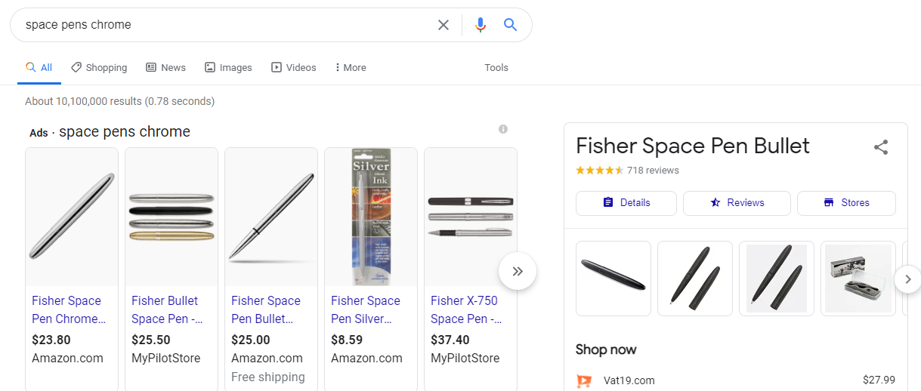The height and width of the screenshot is (391, 921).
Task: Click the star rating for 718 reviews
Action: [600, 170]
